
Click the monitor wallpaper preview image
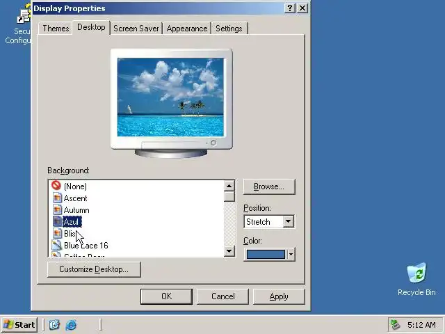(x=170, y=97)
